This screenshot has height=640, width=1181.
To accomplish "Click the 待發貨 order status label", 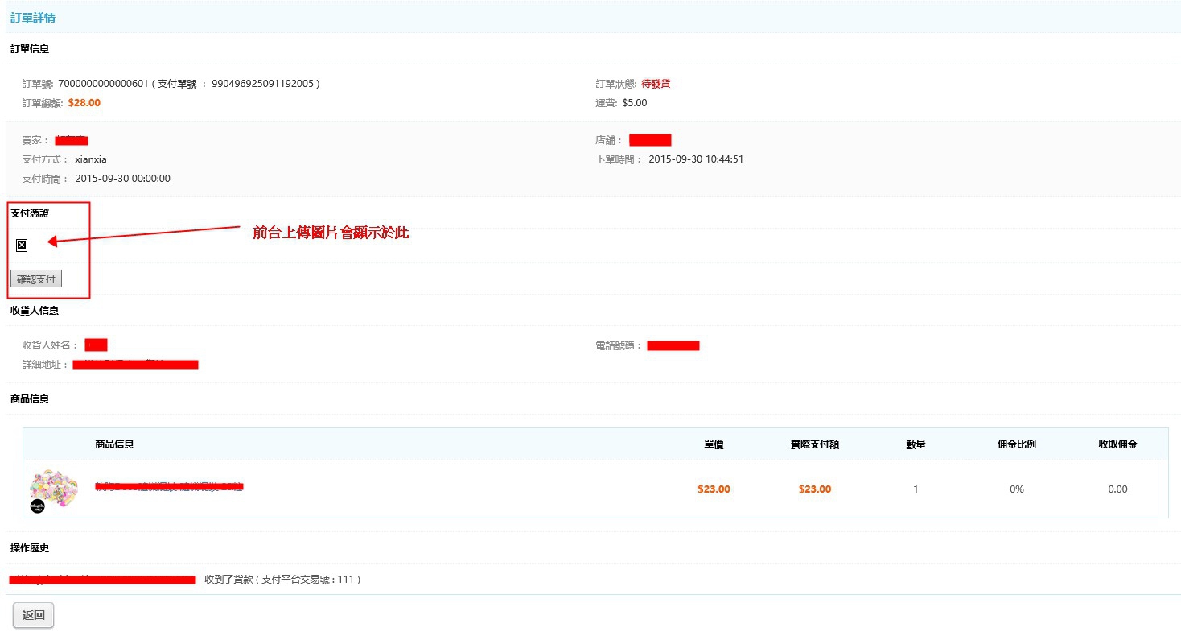I will tap(656, 84).
